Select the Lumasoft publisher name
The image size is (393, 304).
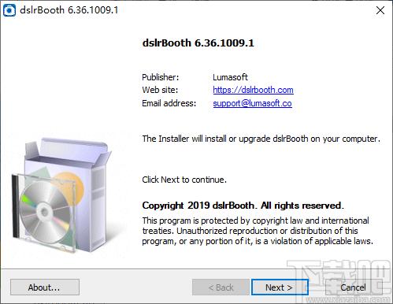coord(230,77)
